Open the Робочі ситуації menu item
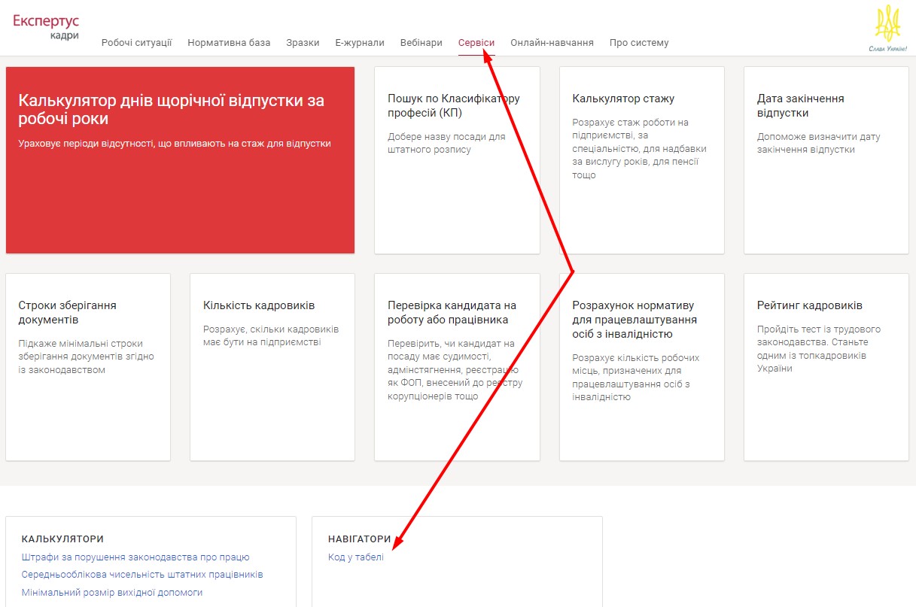916x607 pixels. (x=136, y=43)
